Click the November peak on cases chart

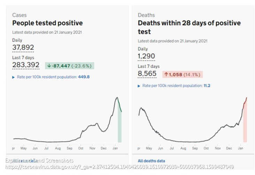(94, 124)
